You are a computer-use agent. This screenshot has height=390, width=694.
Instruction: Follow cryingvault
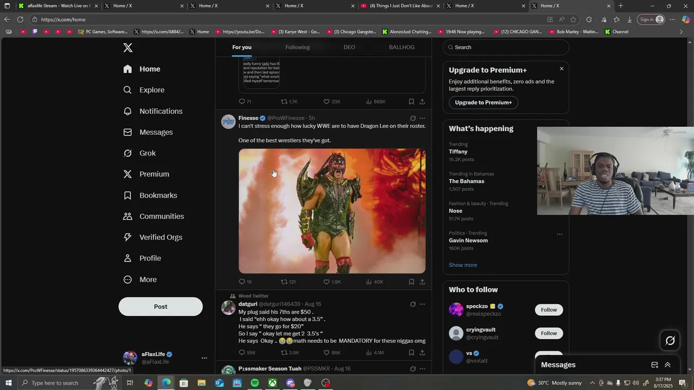tap(549, 333)
